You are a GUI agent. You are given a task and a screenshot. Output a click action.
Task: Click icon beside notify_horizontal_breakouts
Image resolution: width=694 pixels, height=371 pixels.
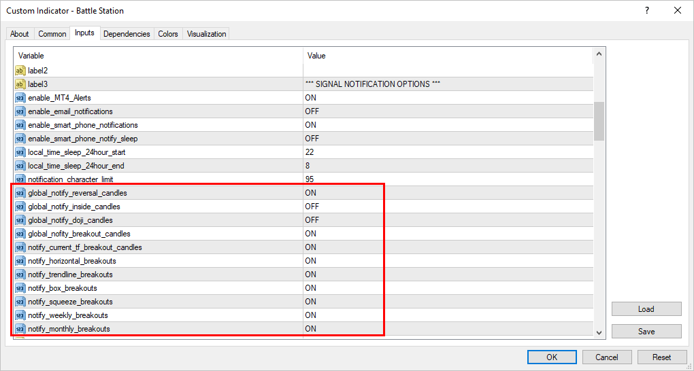click(x=20, y=261)
